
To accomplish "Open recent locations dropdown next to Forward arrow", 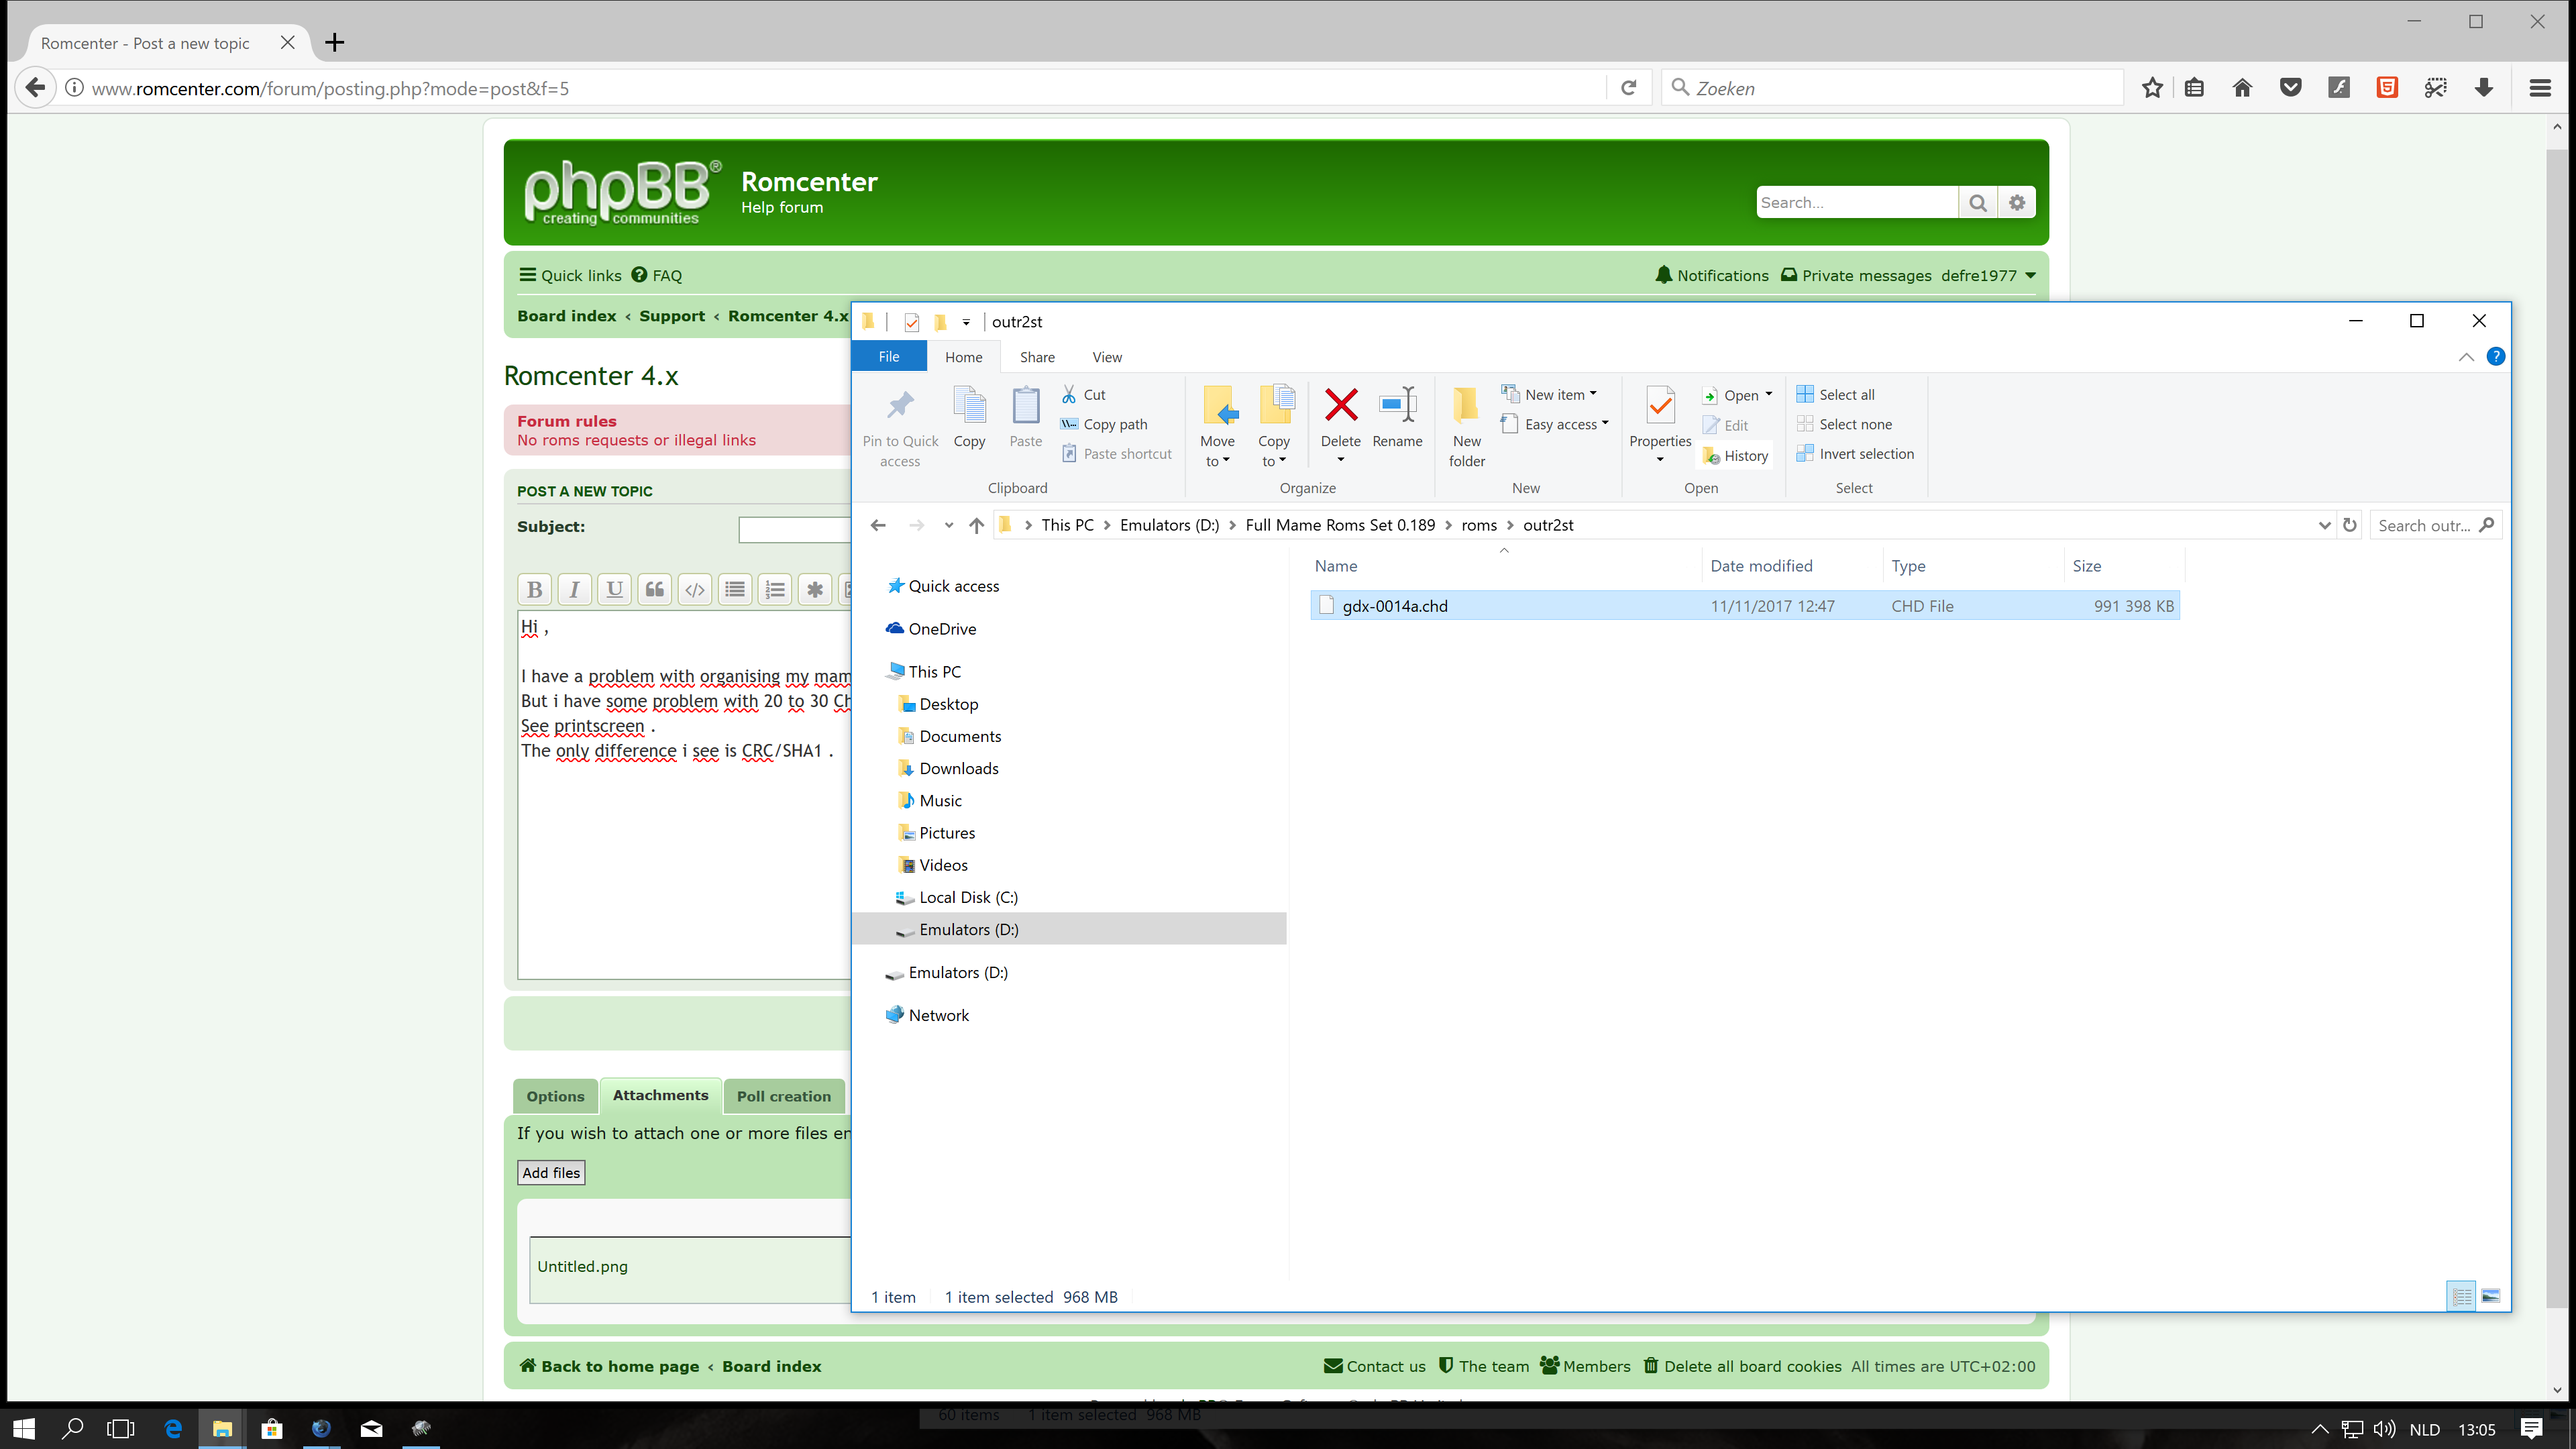I will click(x=948, y=525).
